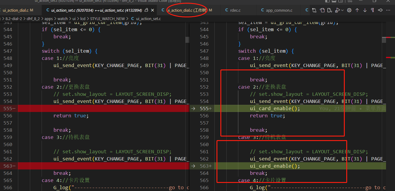Open the diff editor settings gear

349,10
